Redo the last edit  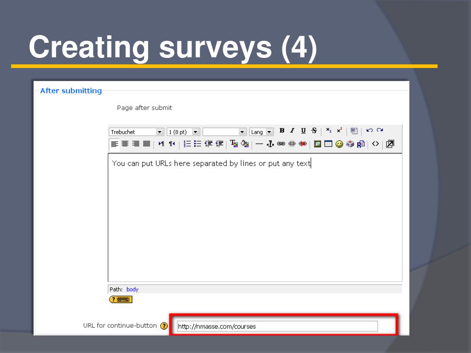point(380,131)
